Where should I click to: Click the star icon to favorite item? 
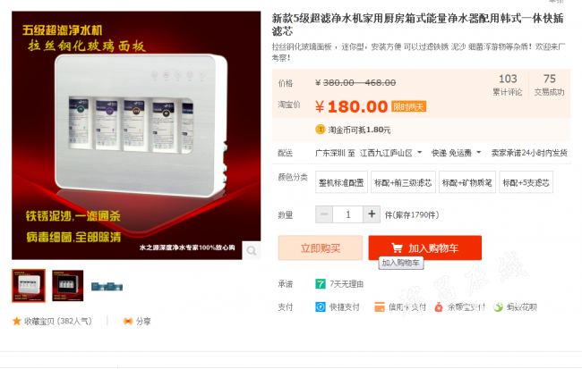tap(17, 321)
